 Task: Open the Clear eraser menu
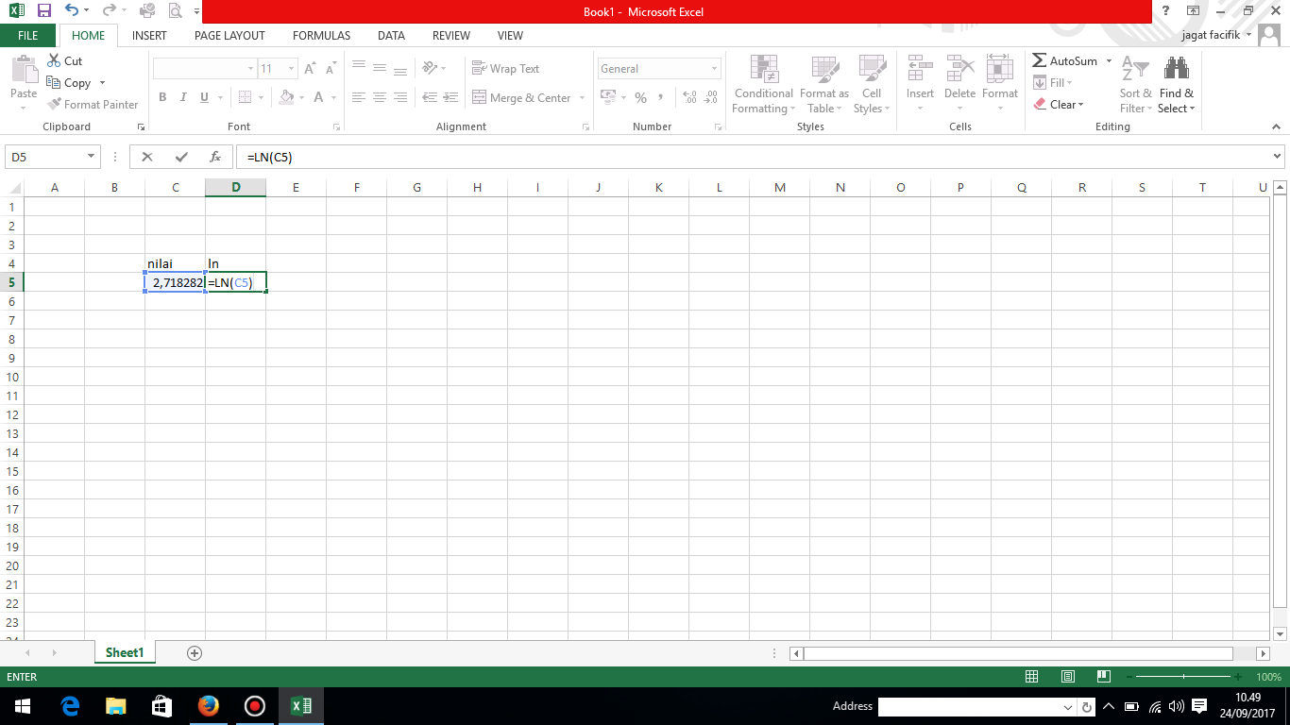(x=1059, y=105)
